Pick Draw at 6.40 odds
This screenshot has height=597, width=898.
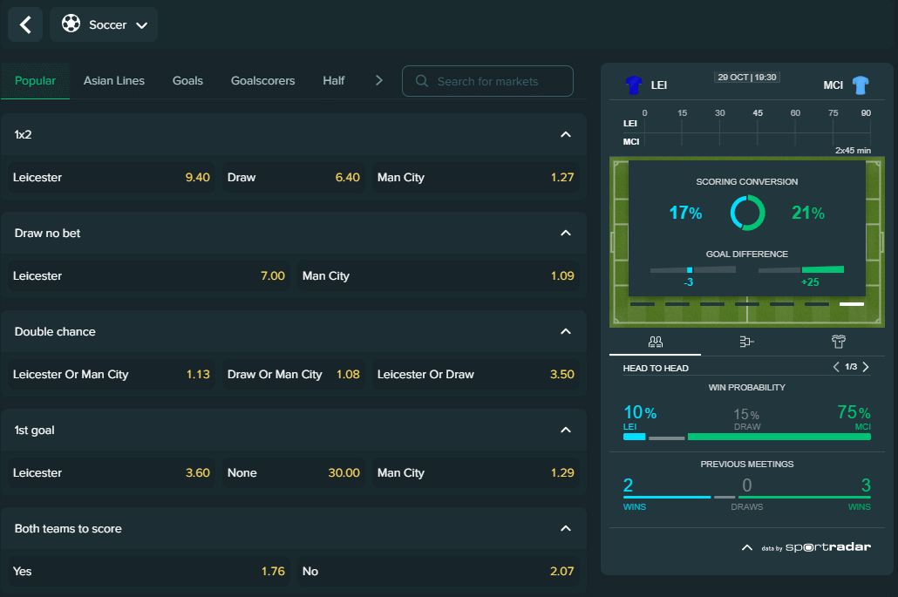[x=293, y=178]
